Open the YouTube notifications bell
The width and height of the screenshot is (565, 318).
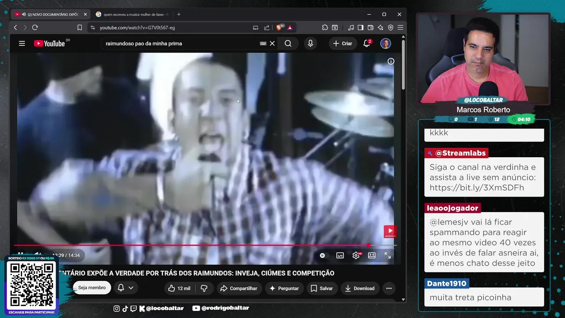[367, 43]
